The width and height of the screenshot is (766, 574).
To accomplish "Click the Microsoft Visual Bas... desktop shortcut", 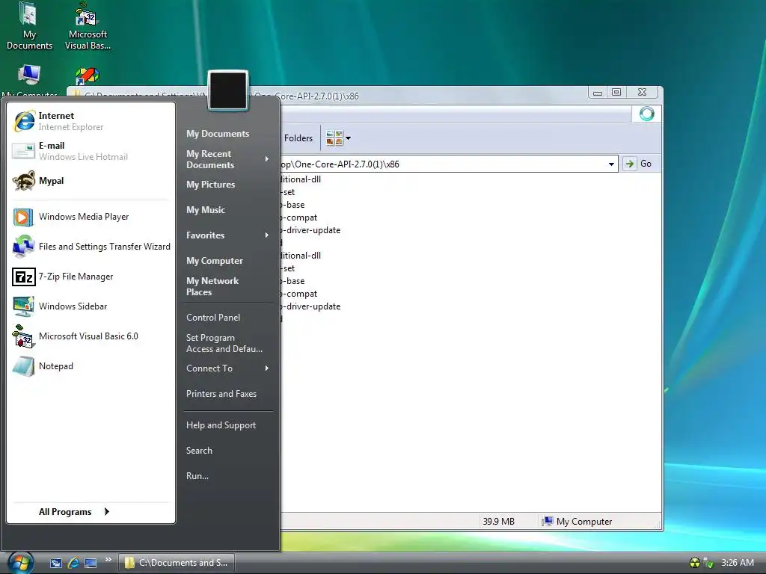I will [88, 26].
